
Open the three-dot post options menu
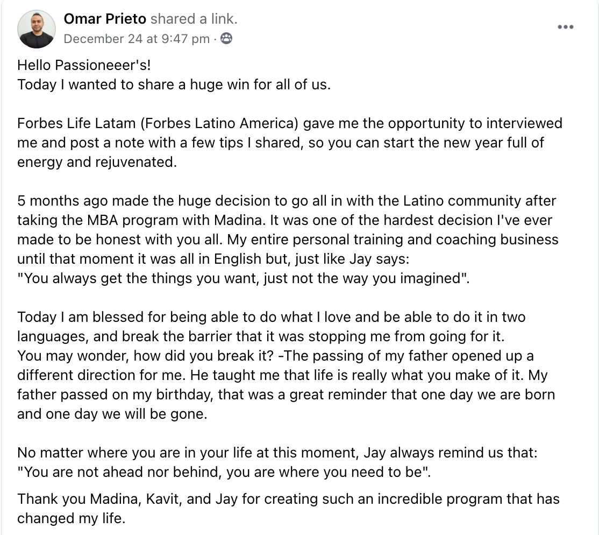coord(565,27)
